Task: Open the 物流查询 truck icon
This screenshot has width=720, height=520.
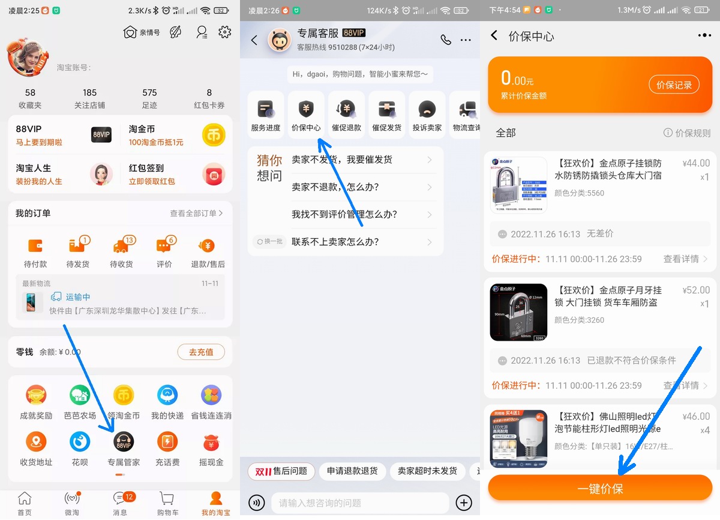Action: coord(466,114)
